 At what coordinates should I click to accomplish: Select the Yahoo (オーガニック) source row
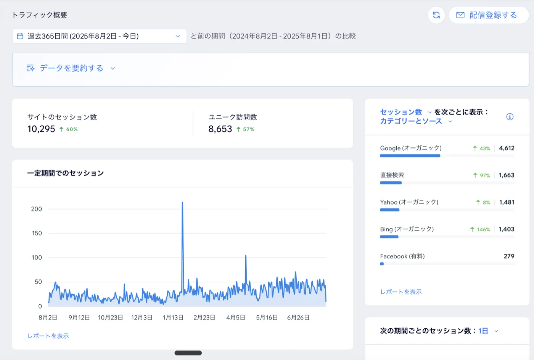coord(447,205)
